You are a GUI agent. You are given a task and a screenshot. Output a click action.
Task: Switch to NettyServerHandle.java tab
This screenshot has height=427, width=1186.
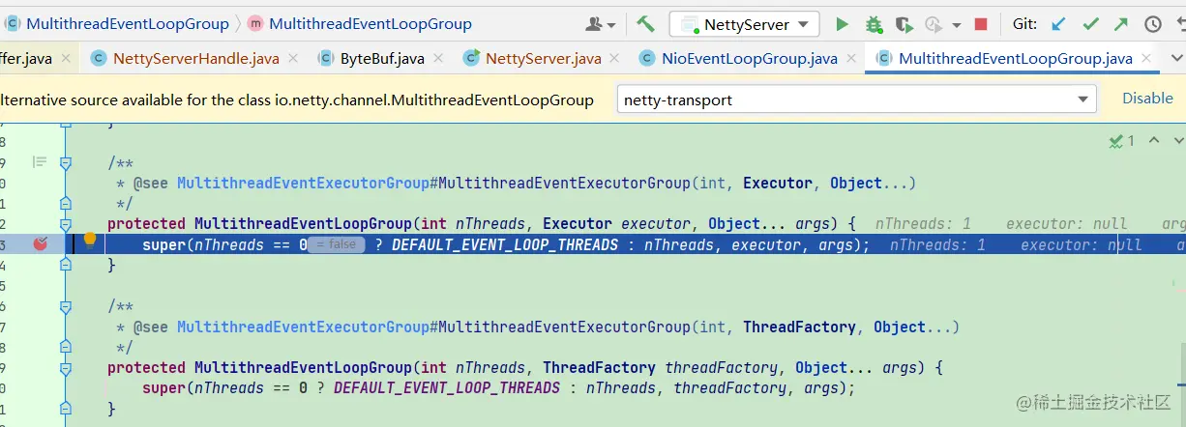(195, 59)
